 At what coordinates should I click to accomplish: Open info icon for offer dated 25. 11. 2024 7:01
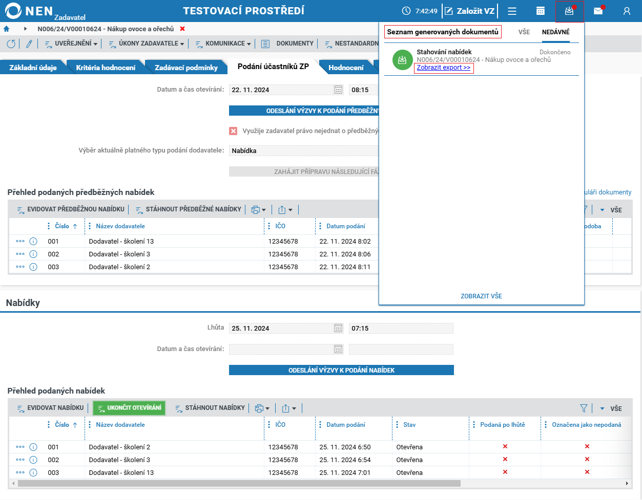[x=33, y=472]
